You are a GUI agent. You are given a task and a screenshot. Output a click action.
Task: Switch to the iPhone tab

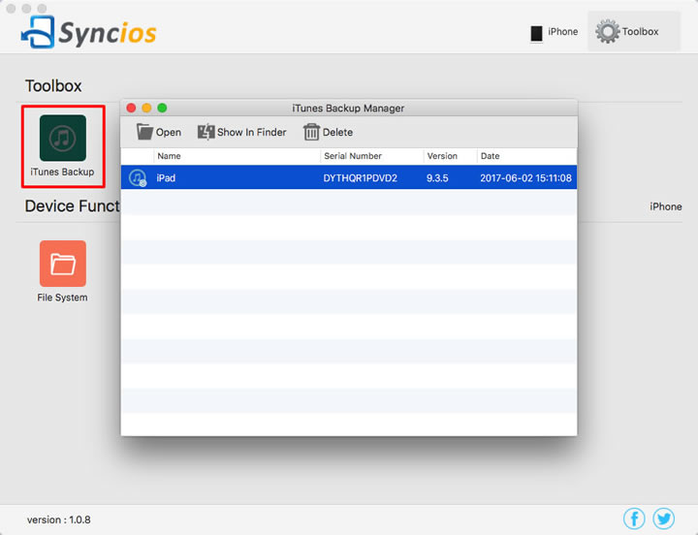tap(555, 32)
